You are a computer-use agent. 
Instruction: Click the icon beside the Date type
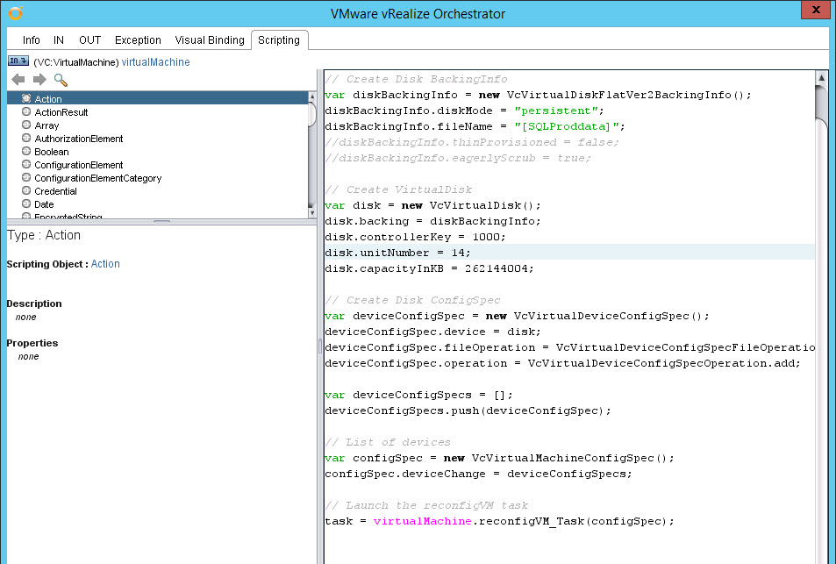click(26, 203)
